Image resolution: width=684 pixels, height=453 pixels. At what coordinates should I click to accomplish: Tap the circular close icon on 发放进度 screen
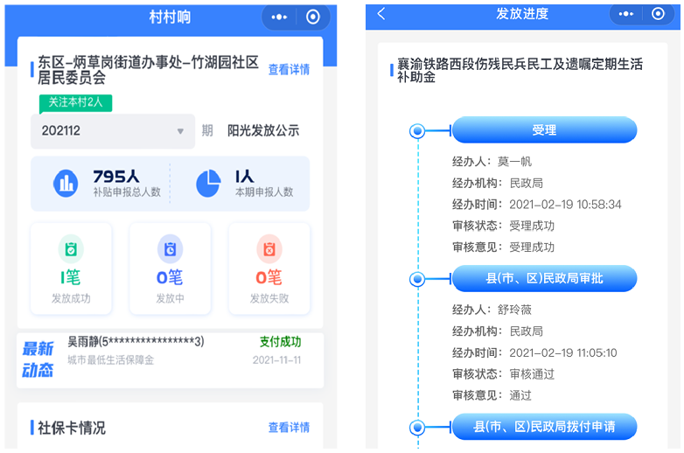click(x=659, y=13)
